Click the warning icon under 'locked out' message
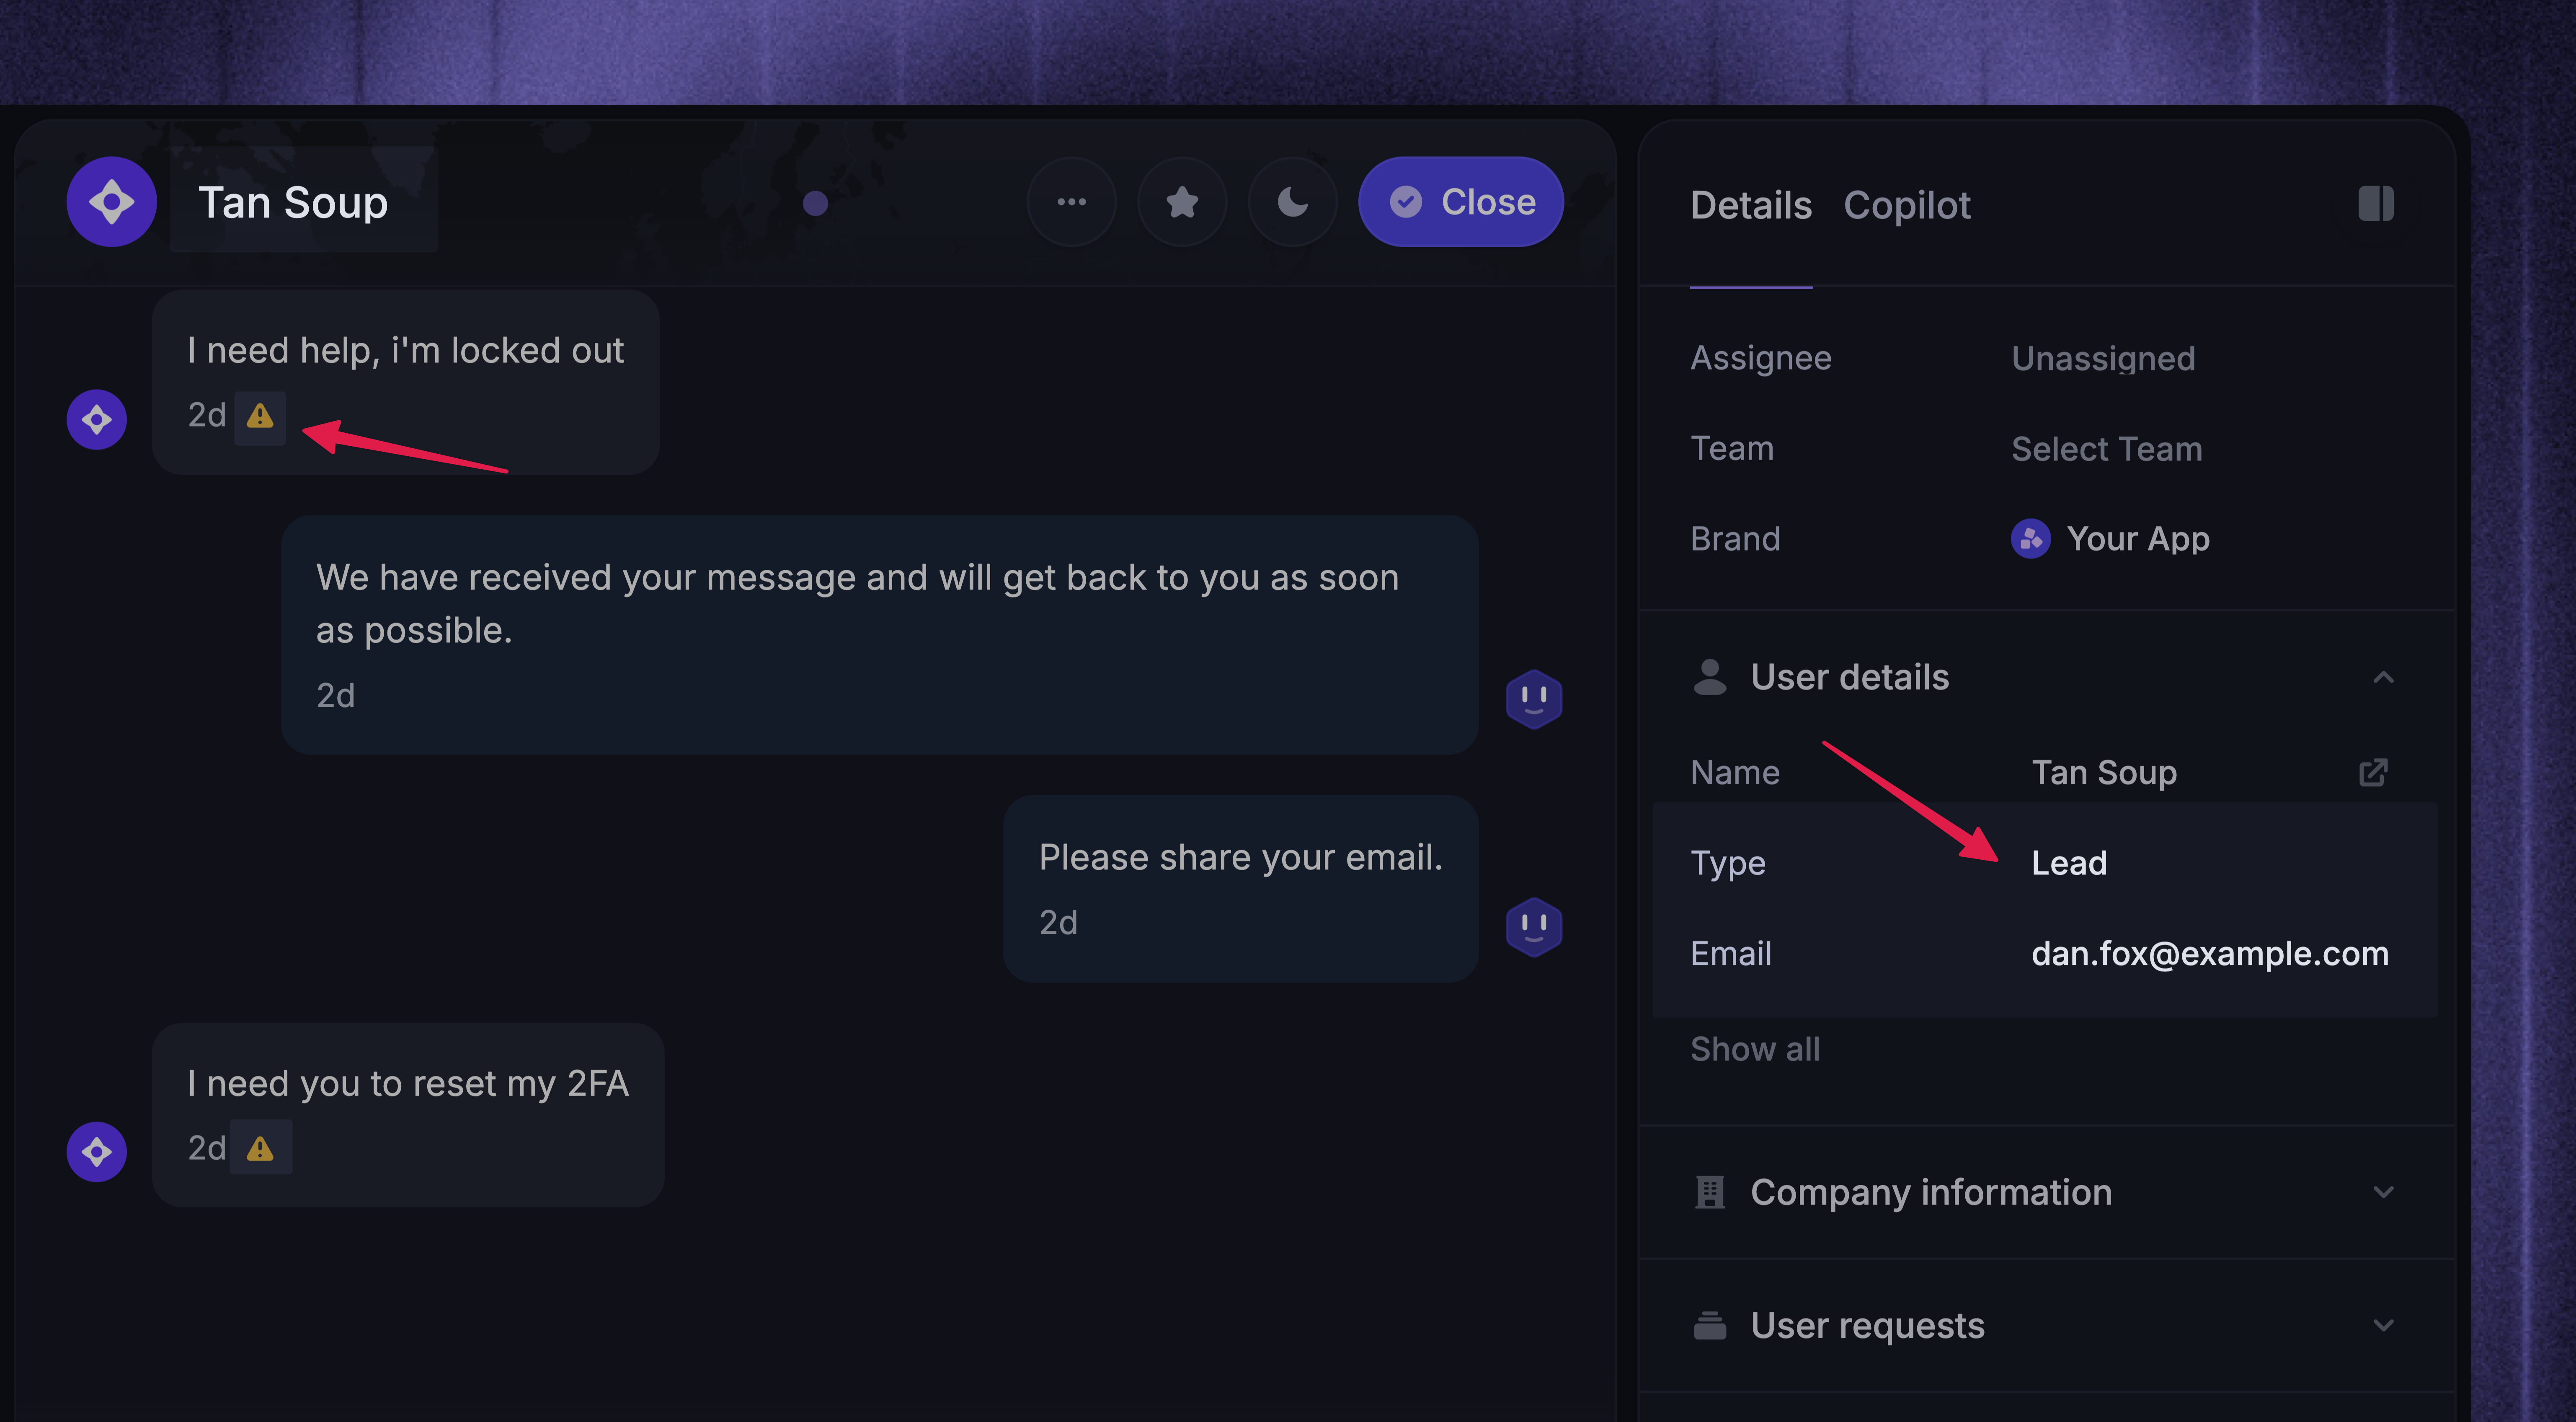This screenshot has height=1422, width=2576. 260,416
